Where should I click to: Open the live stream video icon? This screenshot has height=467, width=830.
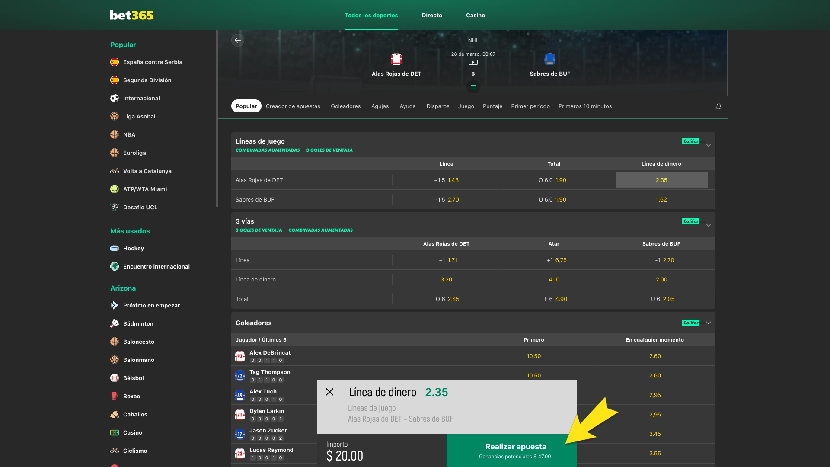pyautogui.click(x=473, y=62)
